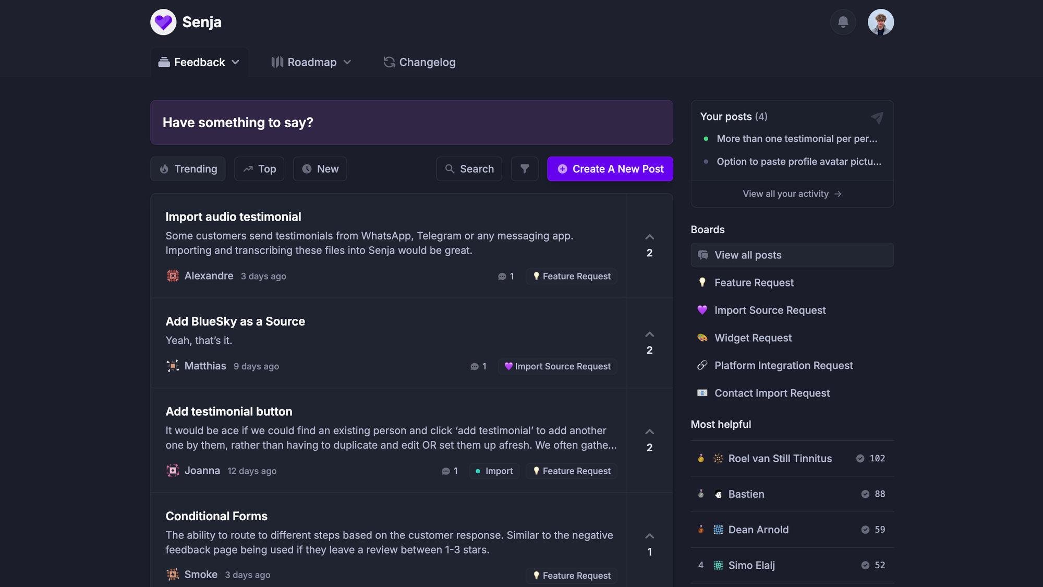This screenshot has width=1043, height=587.
Task: Open the Search posts field
Action: tap(469, 169)
